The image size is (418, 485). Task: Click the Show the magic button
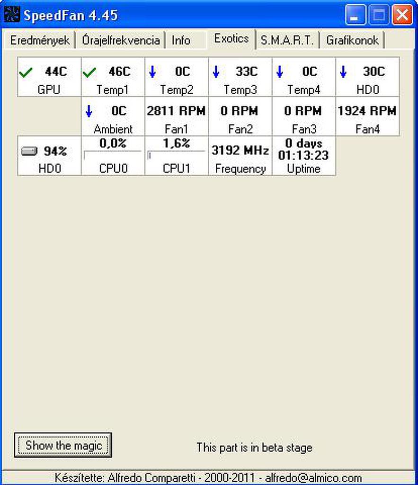click(63, 445)
